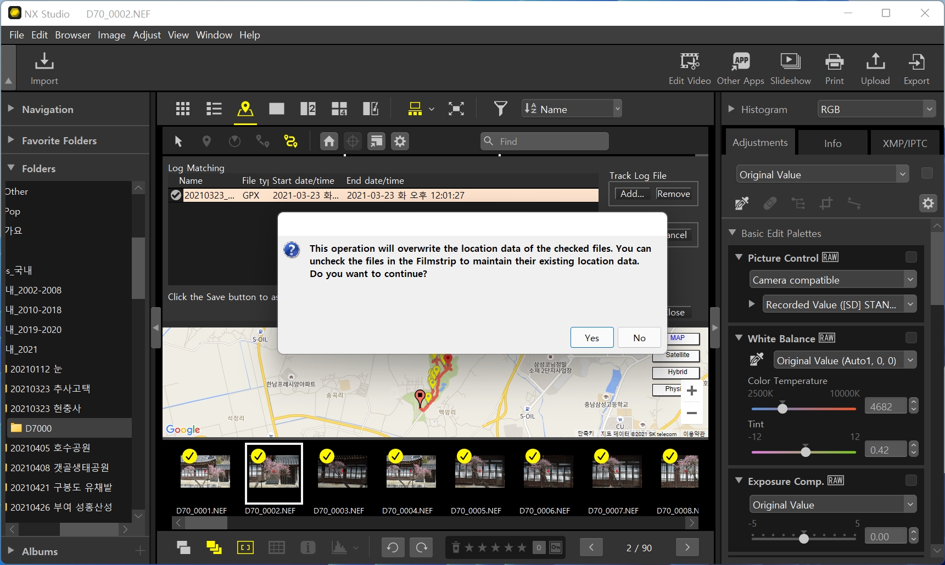The image size is (945, 565).
Task: Go to the next image arrow
Action: point(687,547)
